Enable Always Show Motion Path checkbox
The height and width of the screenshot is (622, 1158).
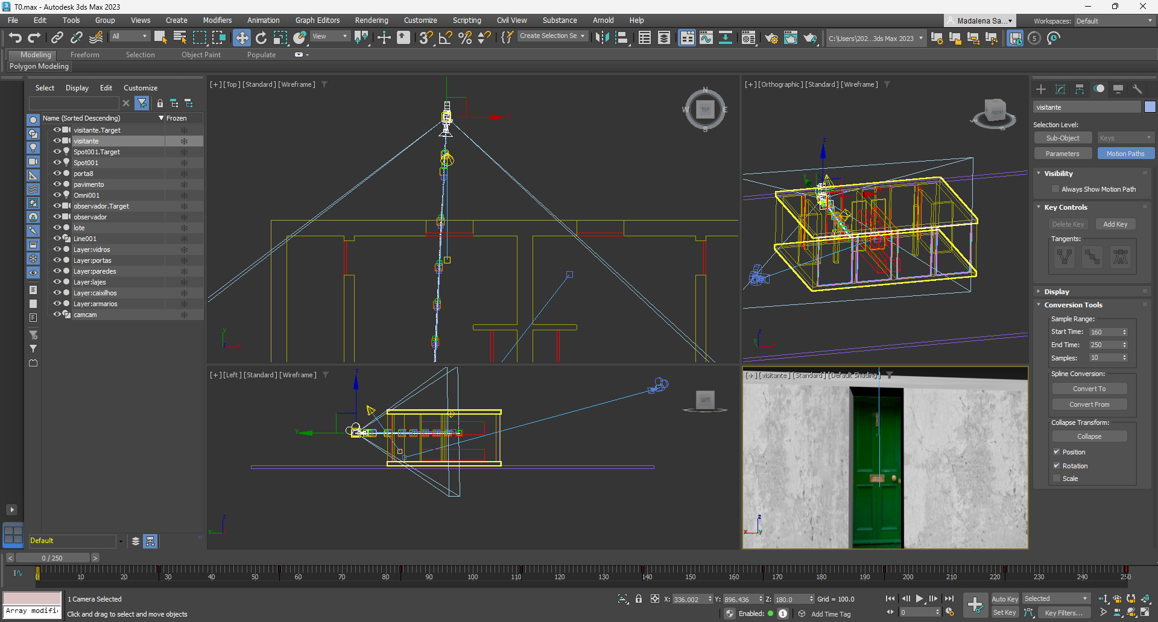pos(1055,189)
